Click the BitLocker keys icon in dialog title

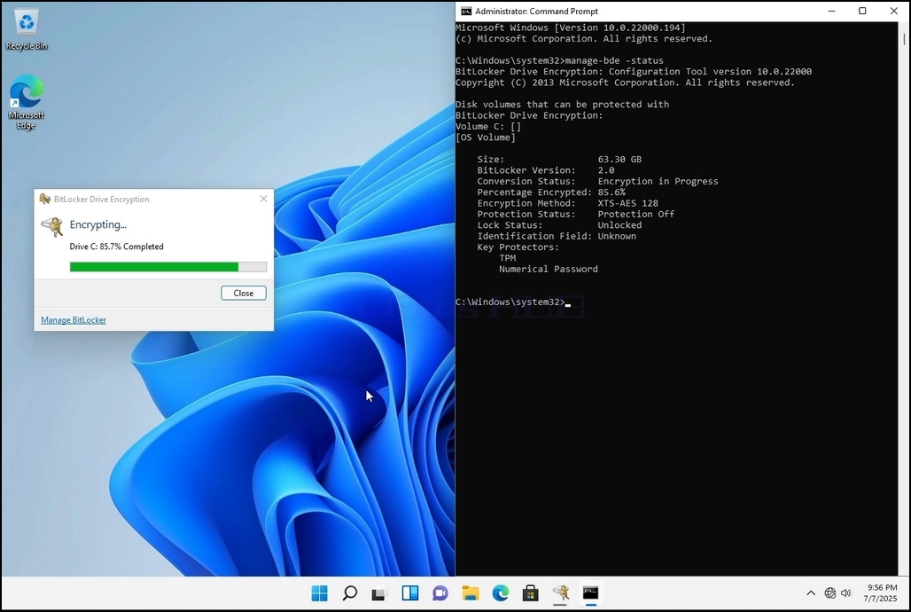point(44,199)
